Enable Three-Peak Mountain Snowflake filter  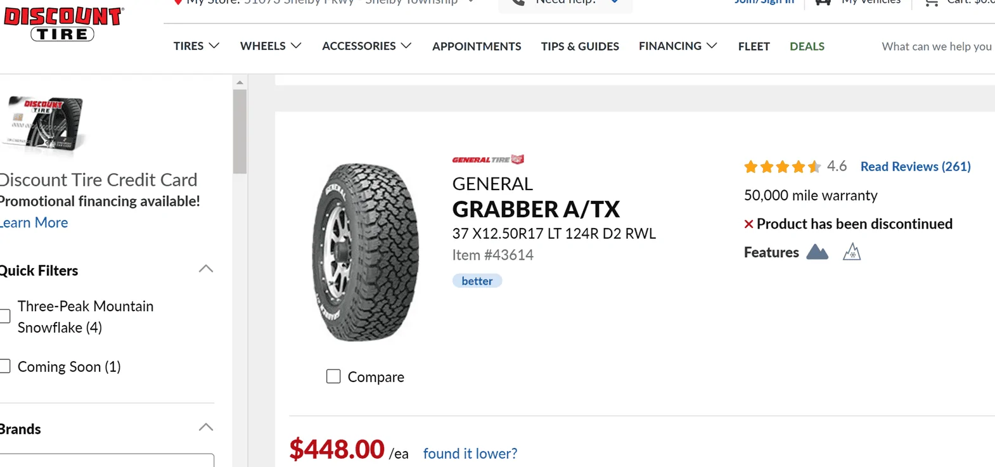(x=5, y=316)
